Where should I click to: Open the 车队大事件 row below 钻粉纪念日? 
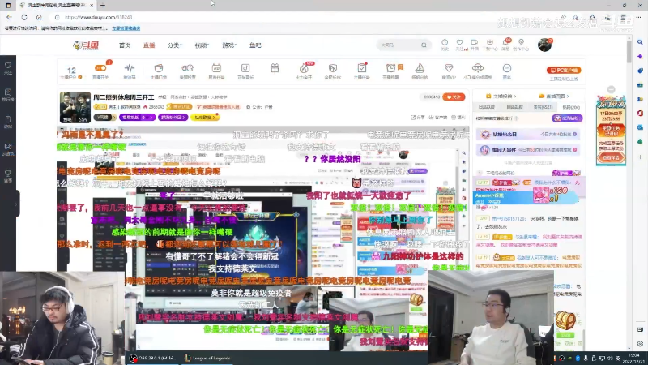coord(529,149)
